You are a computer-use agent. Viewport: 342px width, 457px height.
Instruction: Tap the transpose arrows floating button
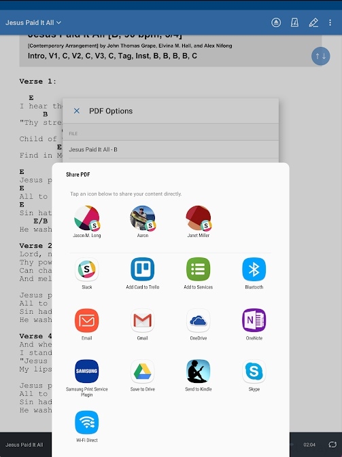click(x=320, y=56)
